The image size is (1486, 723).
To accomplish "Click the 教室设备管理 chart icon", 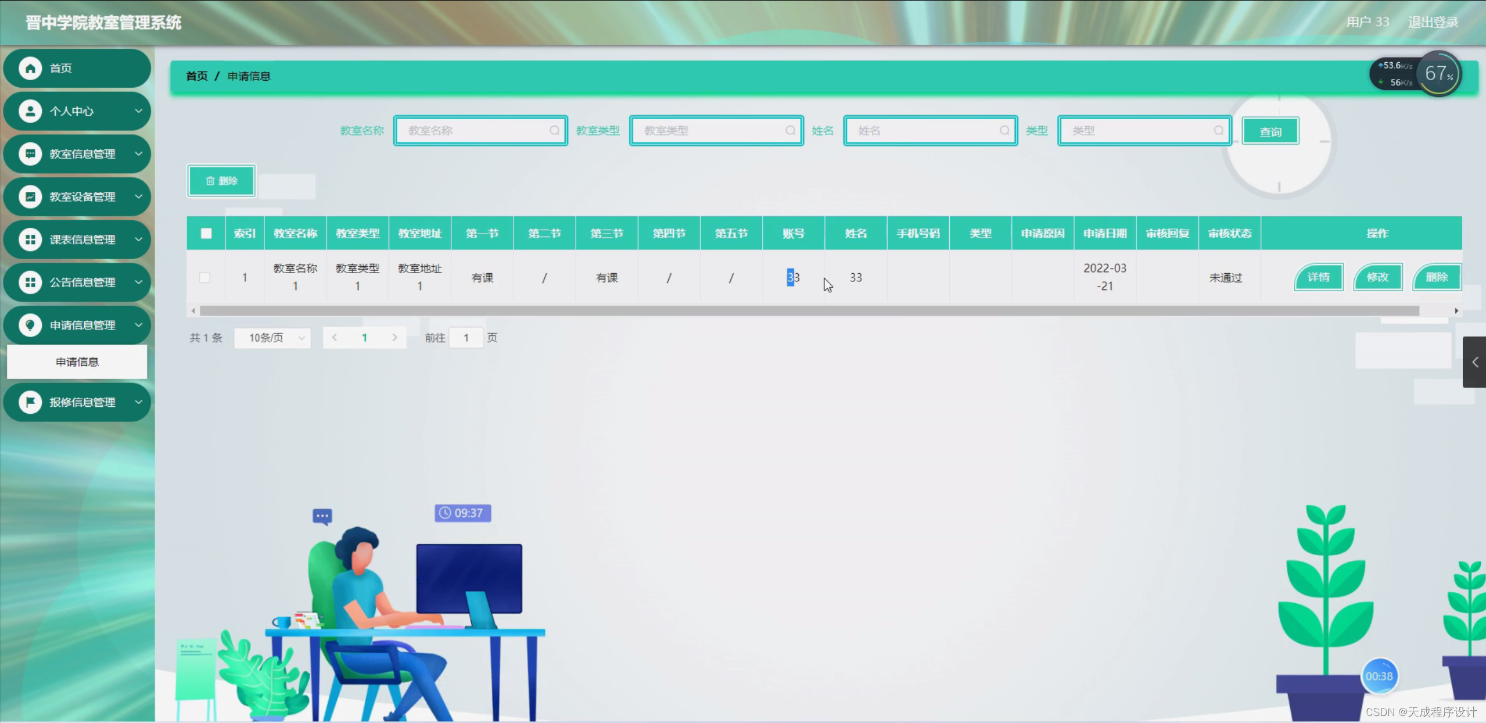I will coord(30,197).
